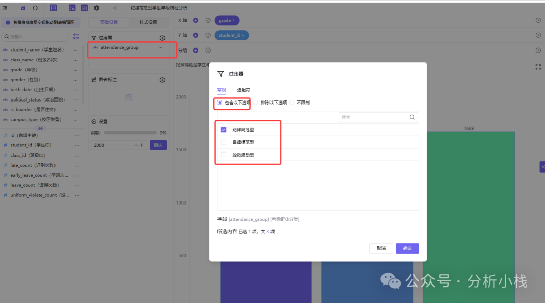This screenshot has width=545, height=303.
Task: Open the student_id pill dropdown on Y axis
Action: (x=232, y=35)
